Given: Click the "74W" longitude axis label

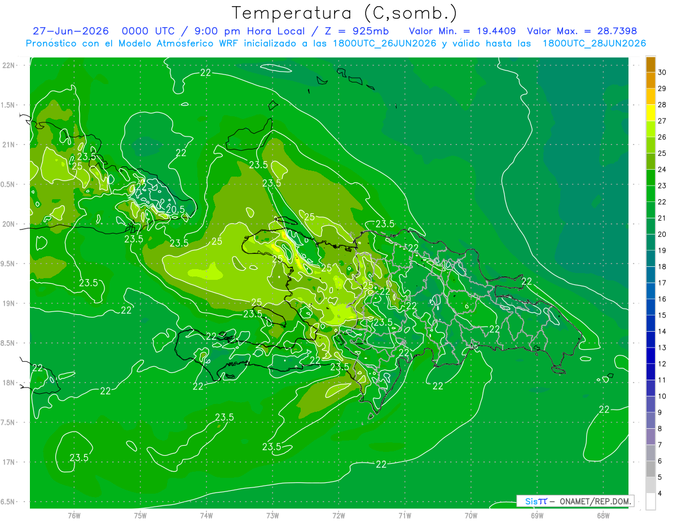Looking at the screenshot, I should (x=206, y=516).
